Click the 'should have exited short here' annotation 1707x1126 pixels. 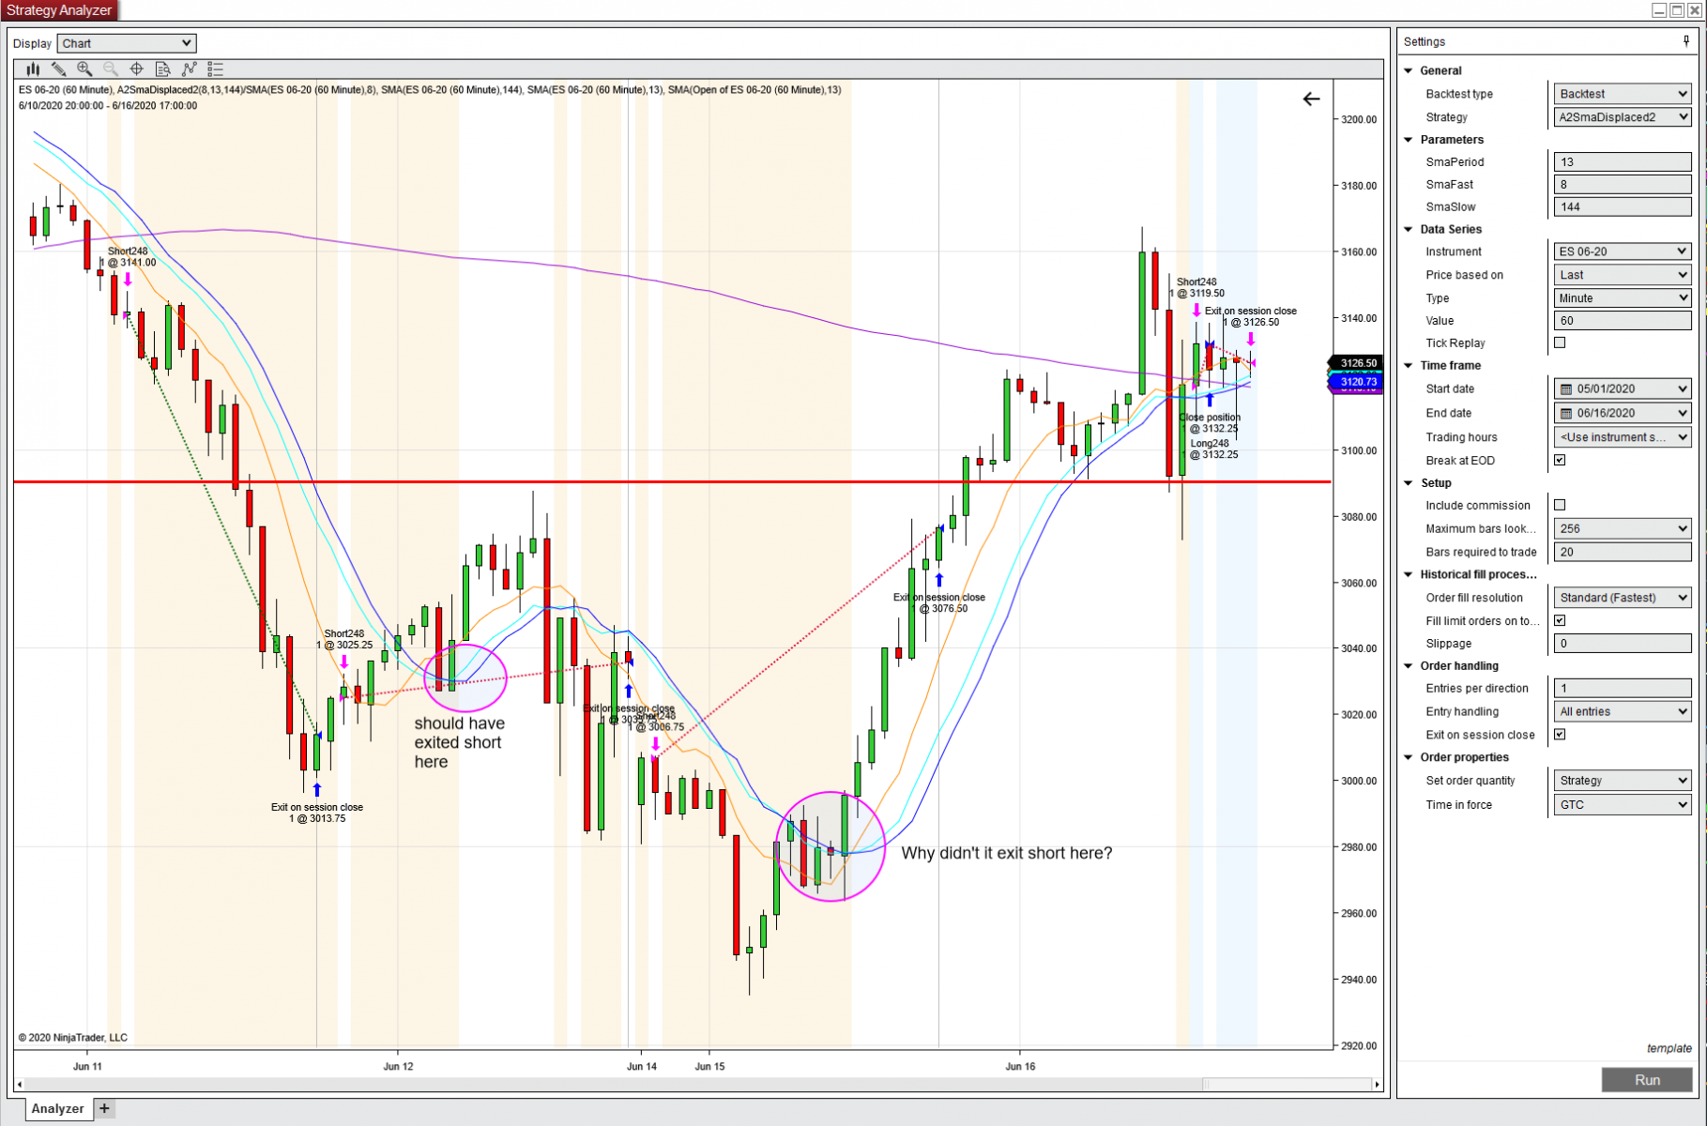pos(460,742)
